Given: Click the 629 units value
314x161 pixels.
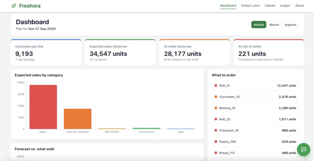Looking at the screenshot, I should 289,142.
